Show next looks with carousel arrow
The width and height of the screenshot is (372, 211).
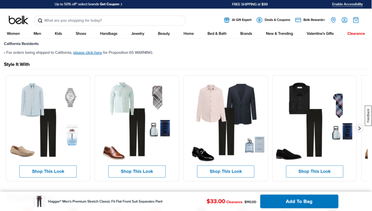359,128
